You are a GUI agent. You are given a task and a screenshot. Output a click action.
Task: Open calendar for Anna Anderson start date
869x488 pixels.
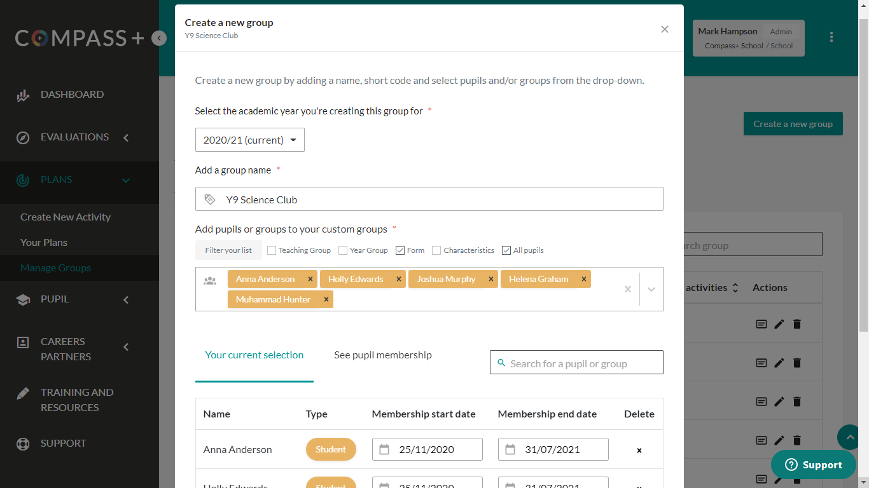coord(384,449)
